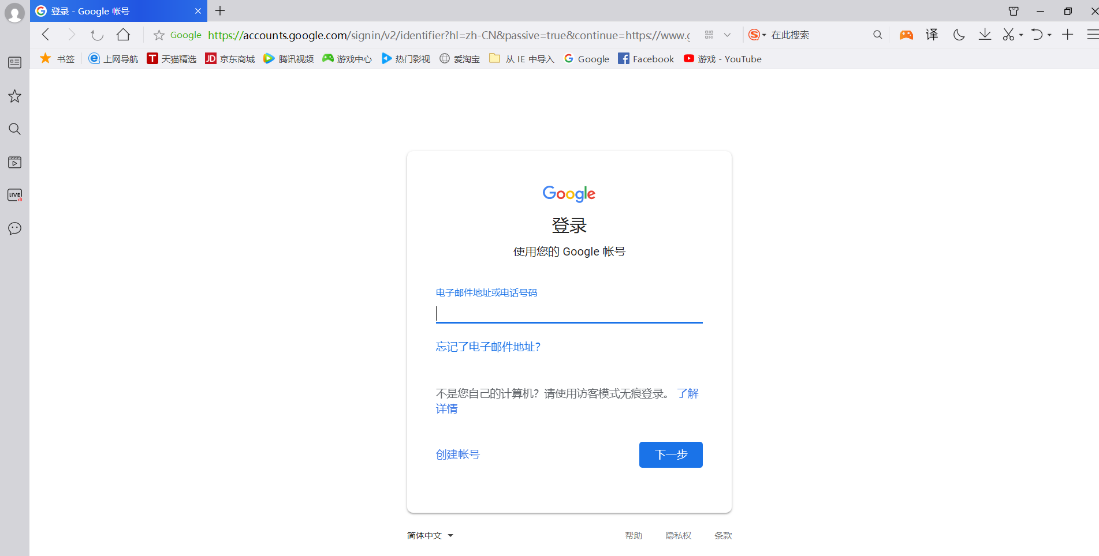Open the chat bubble sidebar icon
This screenshot has width=1099, height=556.
click(x=14, y=228)
